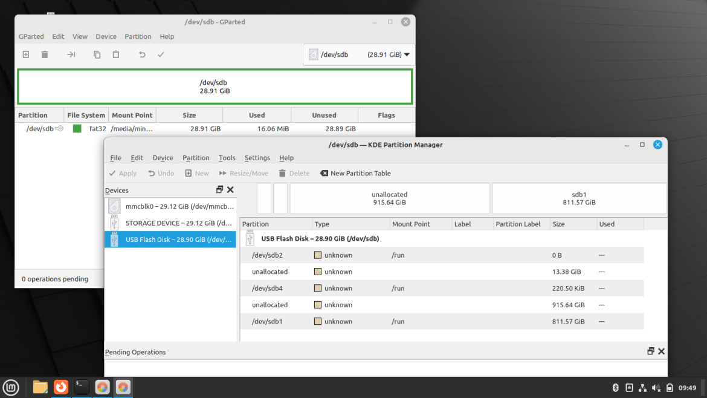Screen dimensions: 707x398
Task: Click the New button in KDE toolbar
Action: [196, 173]
